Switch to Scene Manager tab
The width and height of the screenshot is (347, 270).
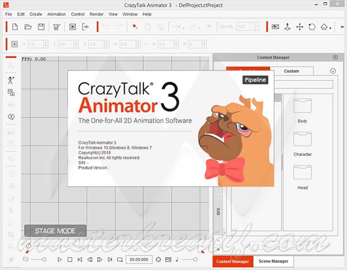tap(274, 261)
